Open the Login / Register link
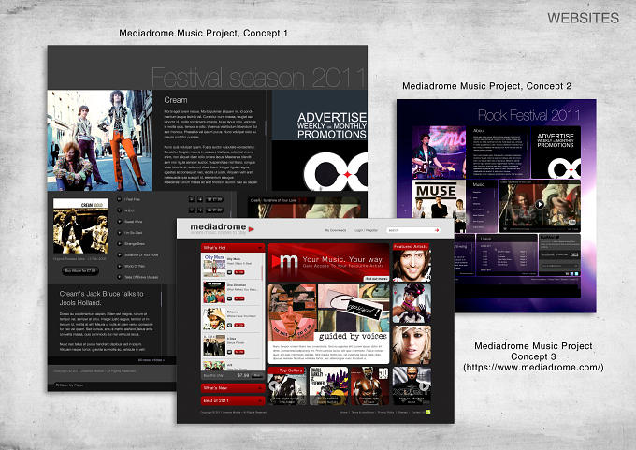This screenshot has width=636, height=450. pyautogui.click(x=366, y=230)
